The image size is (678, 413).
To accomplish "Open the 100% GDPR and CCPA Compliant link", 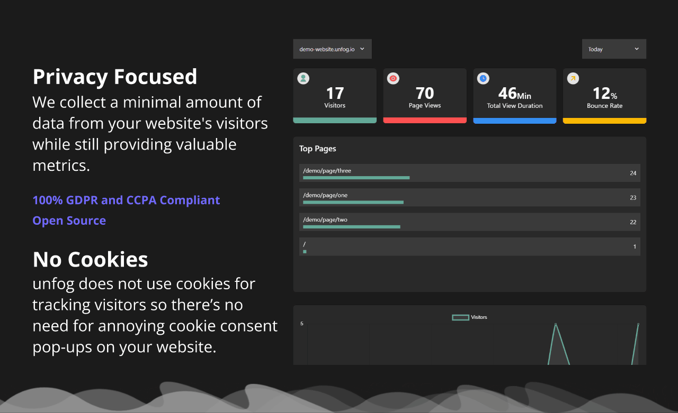I will 126,200.
